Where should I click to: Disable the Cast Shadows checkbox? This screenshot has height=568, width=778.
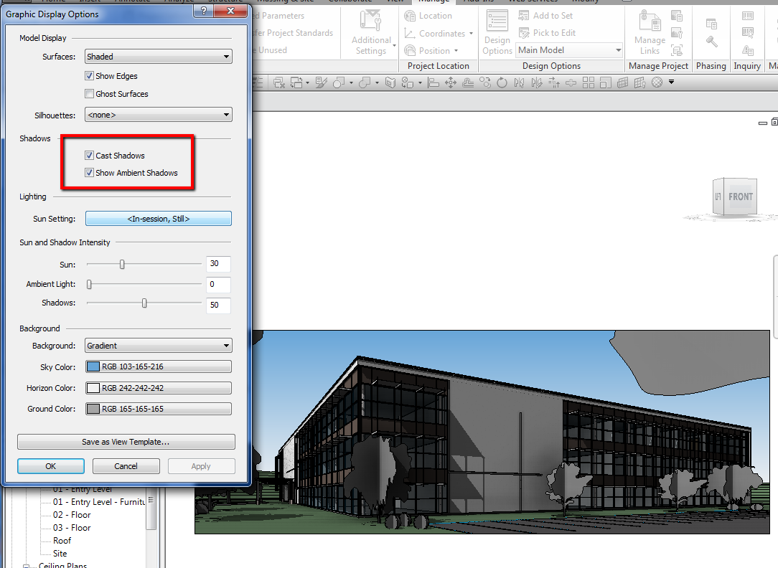pos(90,156)
